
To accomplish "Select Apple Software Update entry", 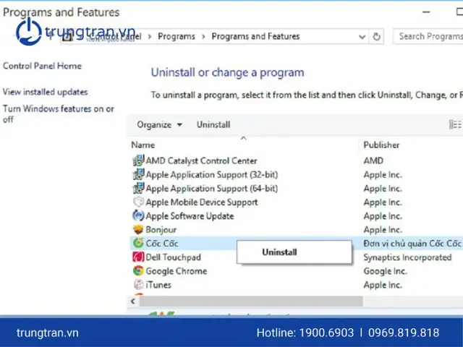I will coord(190,216).
